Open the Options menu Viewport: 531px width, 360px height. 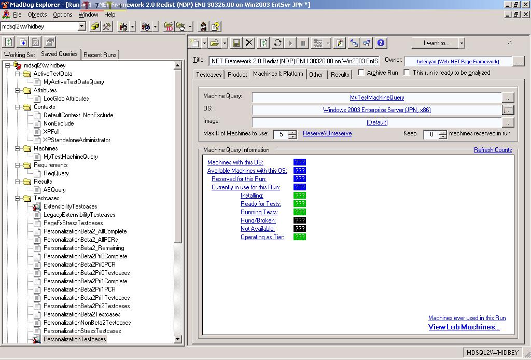[x=63, y=15]
